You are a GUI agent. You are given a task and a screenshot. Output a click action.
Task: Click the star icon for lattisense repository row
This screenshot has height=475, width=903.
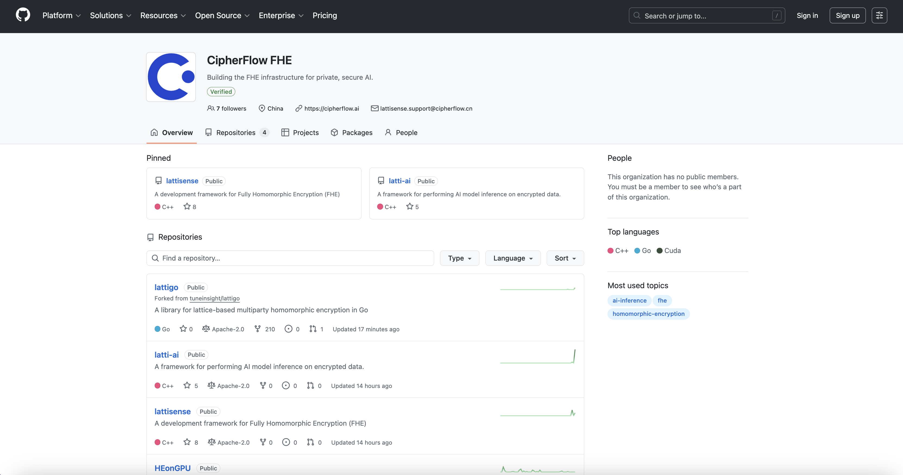187,442
